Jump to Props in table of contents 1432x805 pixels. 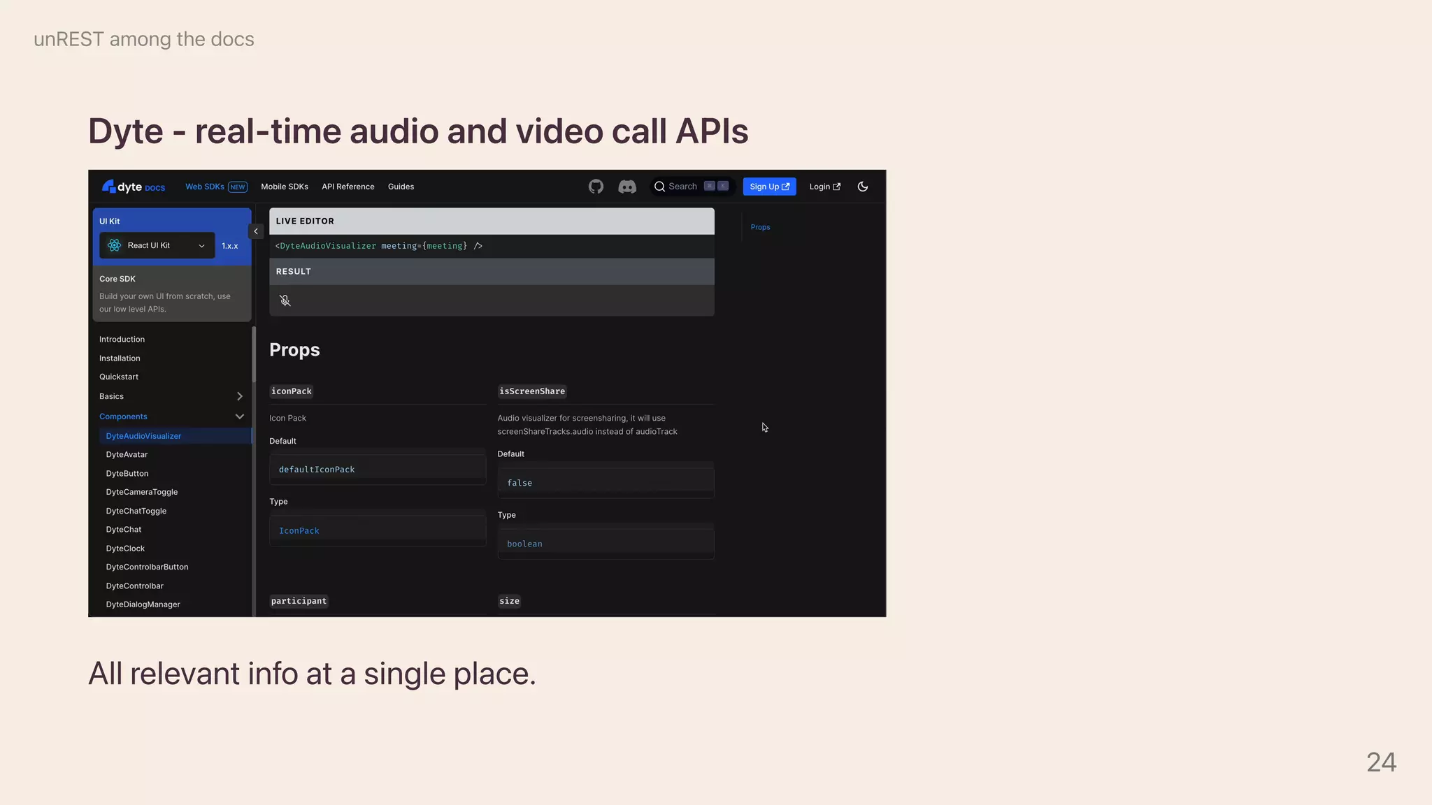760,227
